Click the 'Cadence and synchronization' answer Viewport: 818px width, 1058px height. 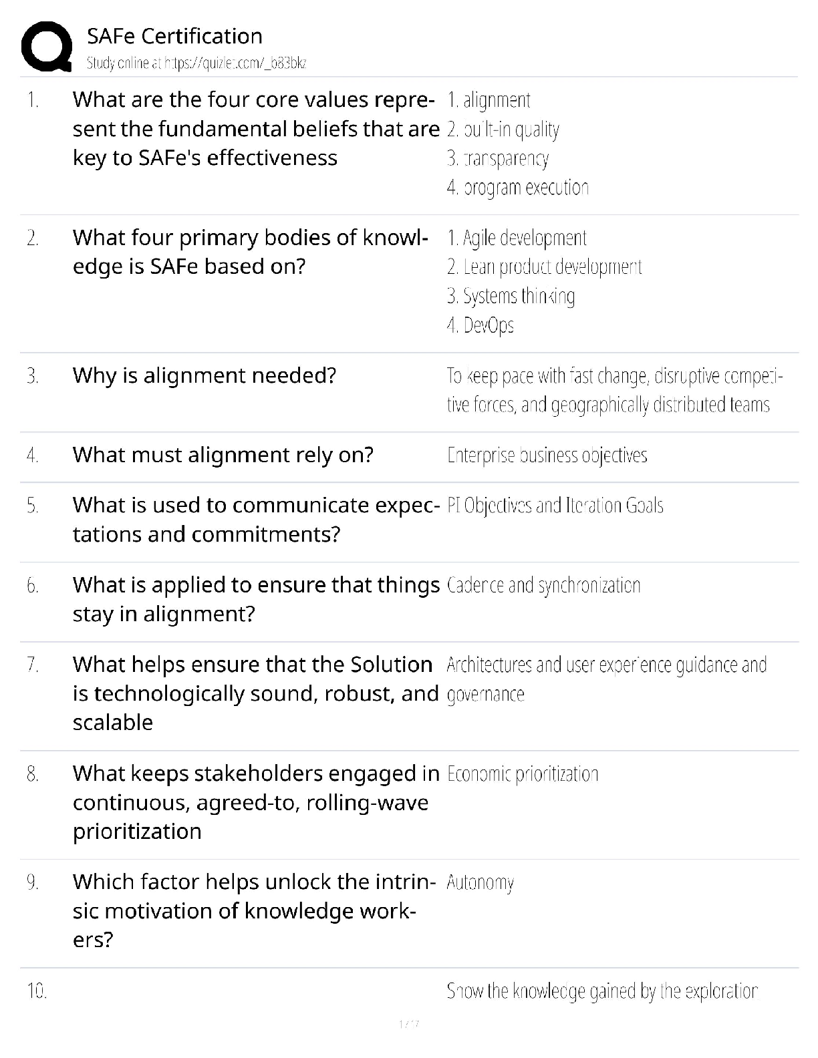(x=543, y=586)
